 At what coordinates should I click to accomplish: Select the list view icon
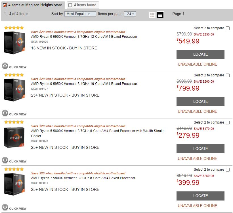(x=160, y=15)
